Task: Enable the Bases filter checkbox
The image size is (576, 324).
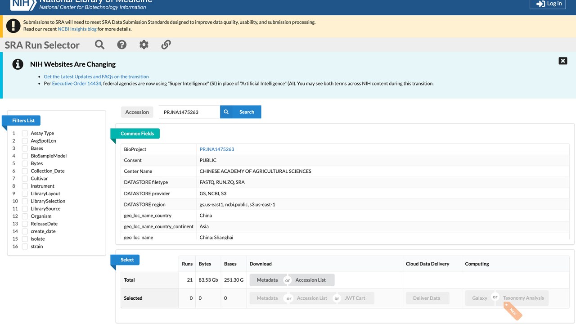Action: tap(25, 148)
